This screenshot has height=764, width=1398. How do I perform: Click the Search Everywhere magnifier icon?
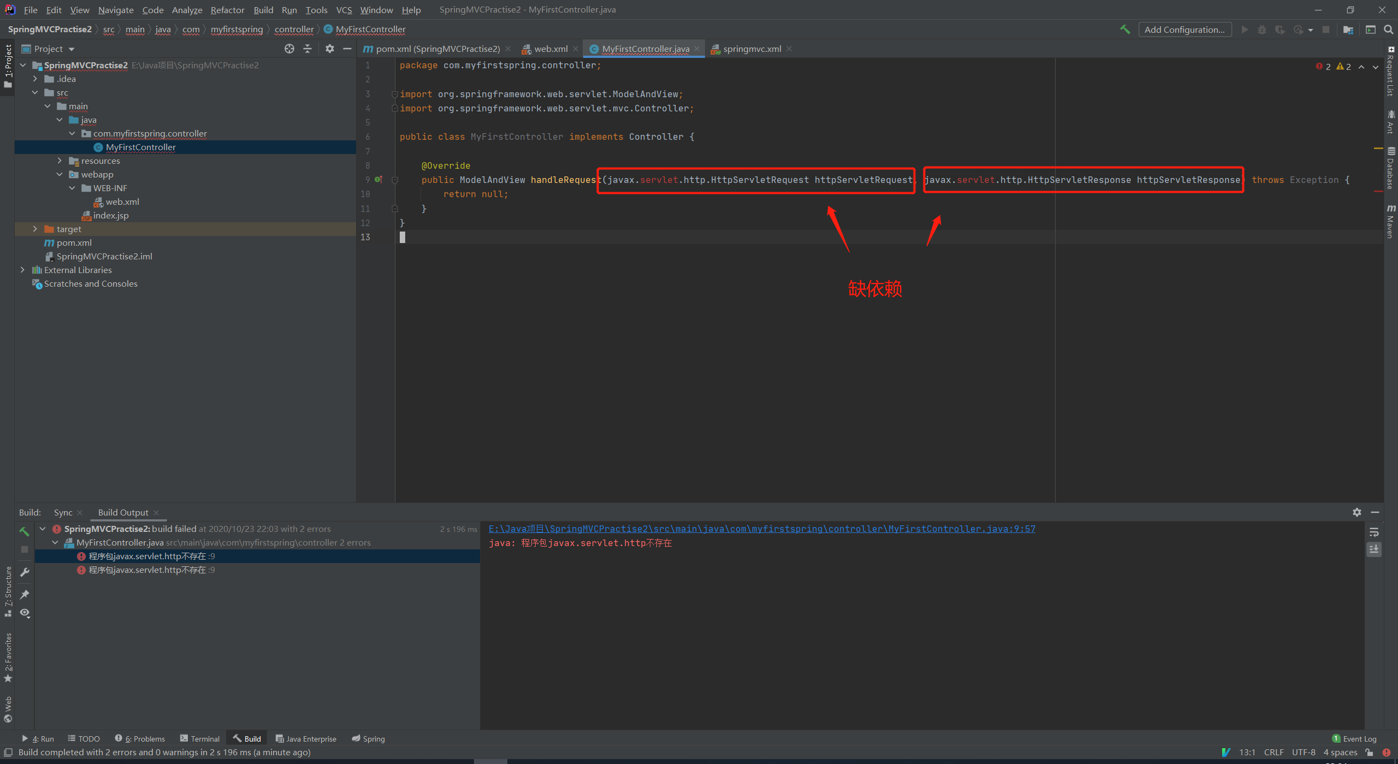pyautogui.click(x=1388, y=29)
